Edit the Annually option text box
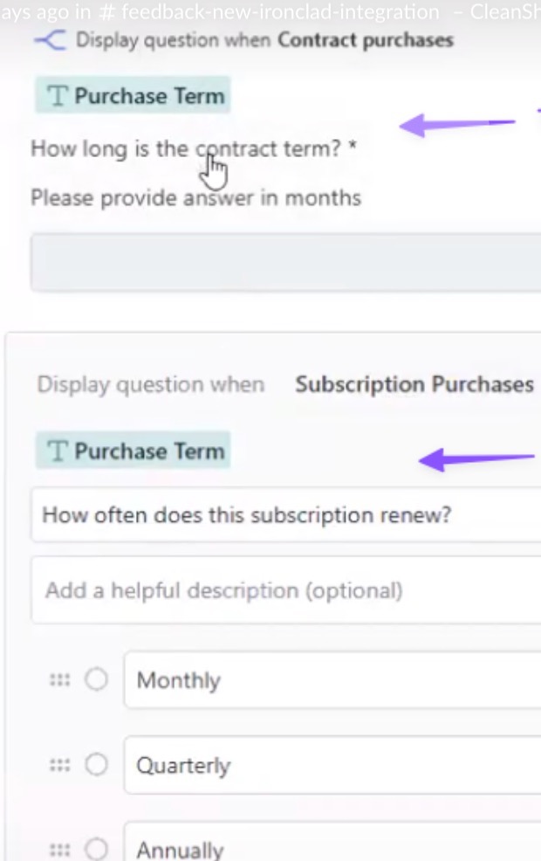The width and height of the screenshot is (541, 861). 332,847
